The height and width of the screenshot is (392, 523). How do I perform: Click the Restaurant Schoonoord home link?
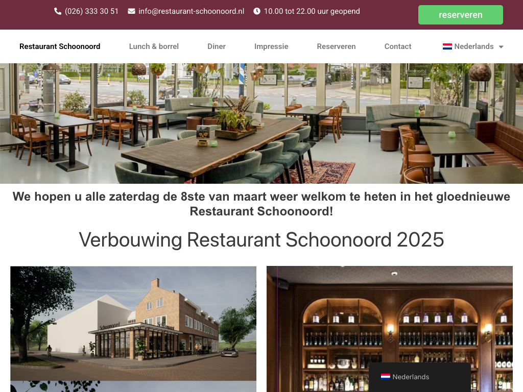60,46
